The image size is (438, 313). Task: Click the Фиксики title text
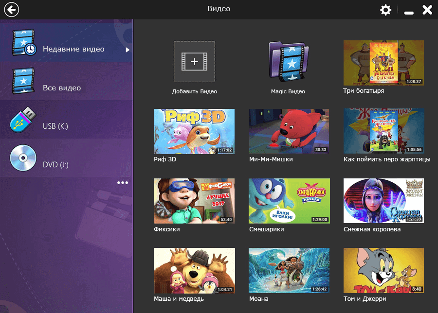167,229
